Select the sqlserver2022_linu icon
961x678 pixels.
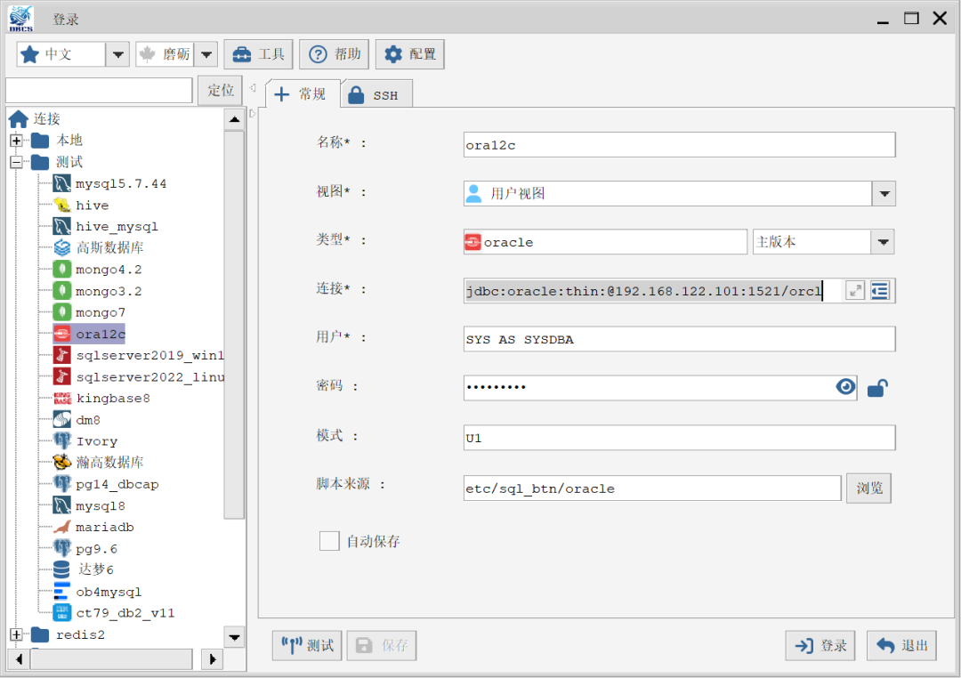pyautogui.click(x=62, y=376)
